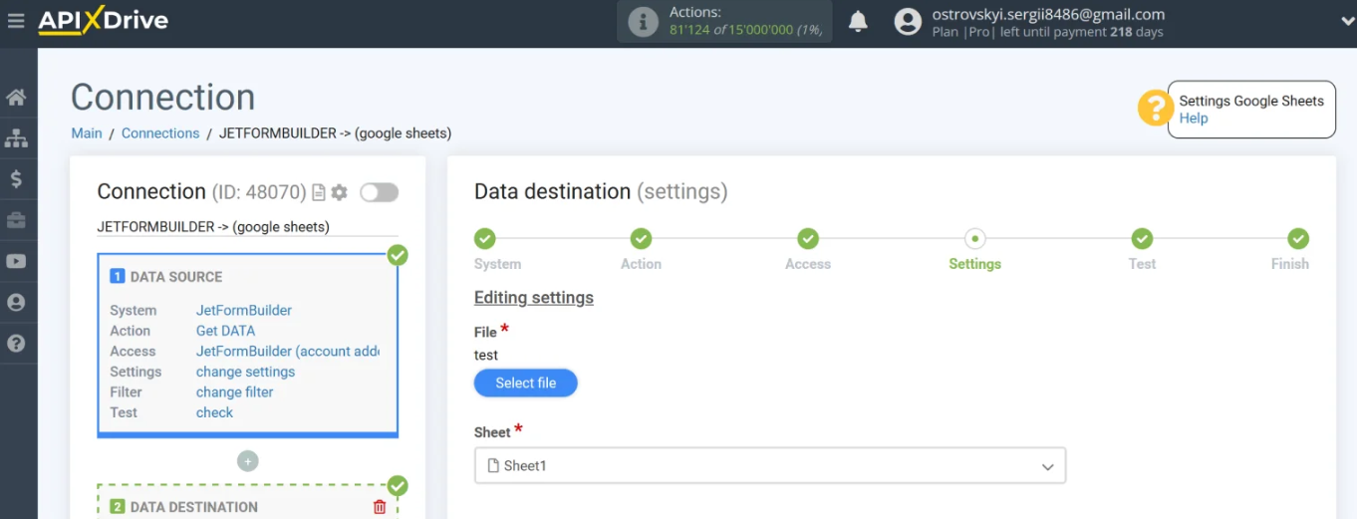Click change filter link
The height and width of the screenshot is (519, 1357).
[234, 391]
